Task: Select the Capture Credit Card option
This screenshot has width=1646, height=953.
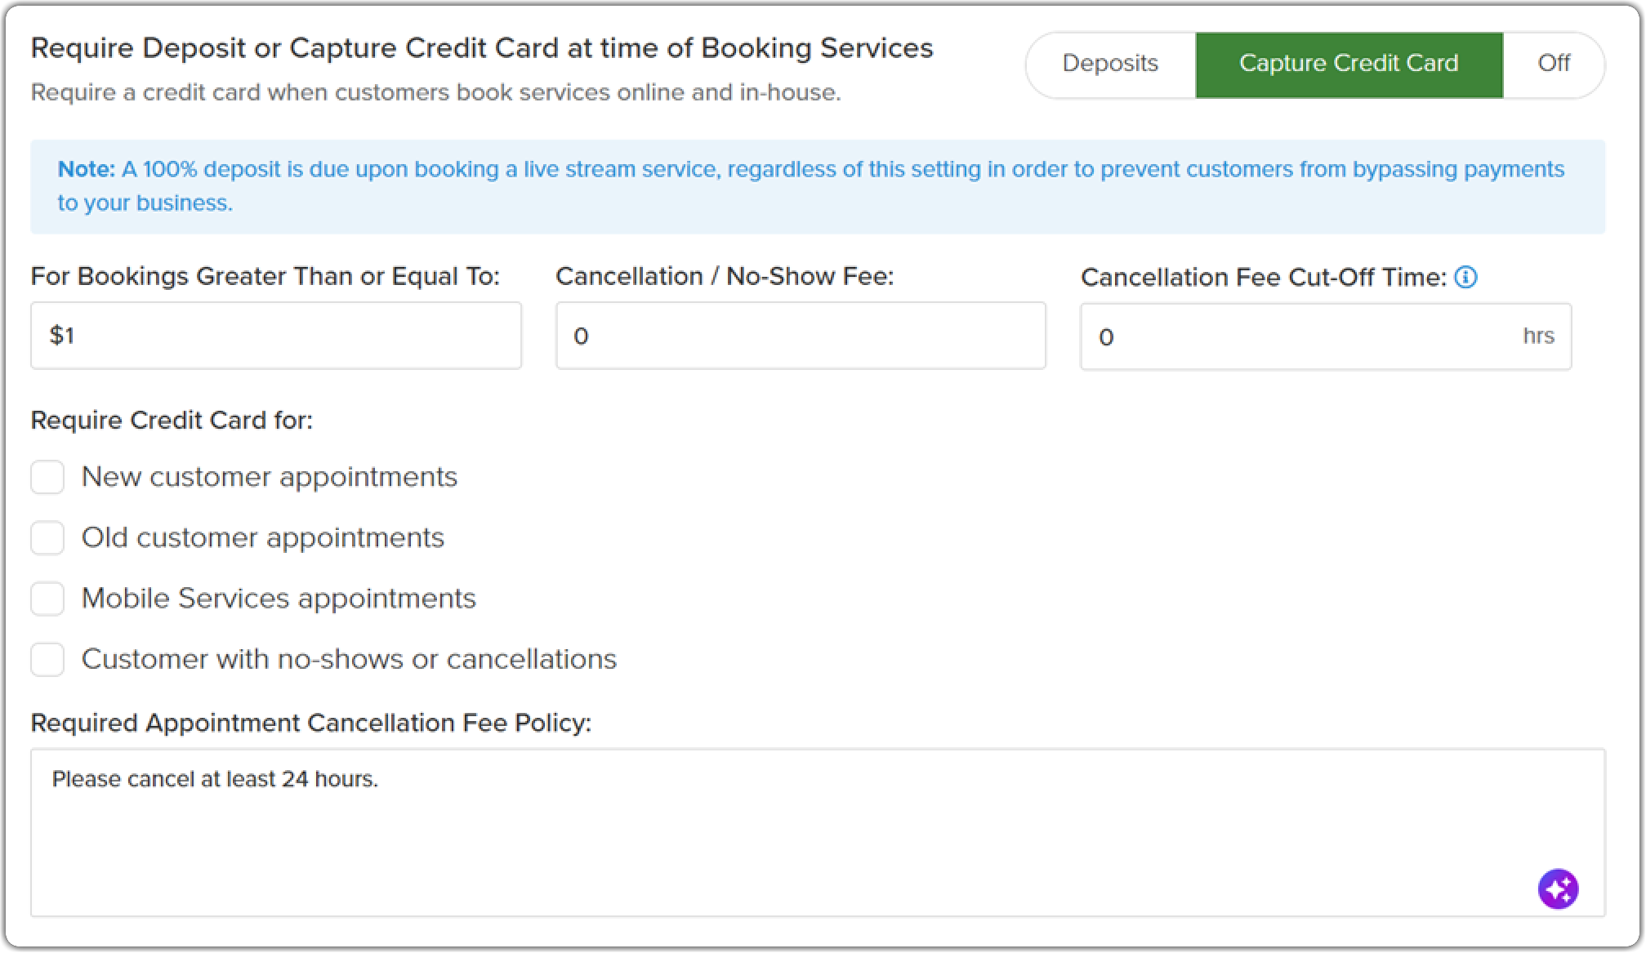Action: [1349, 64]
